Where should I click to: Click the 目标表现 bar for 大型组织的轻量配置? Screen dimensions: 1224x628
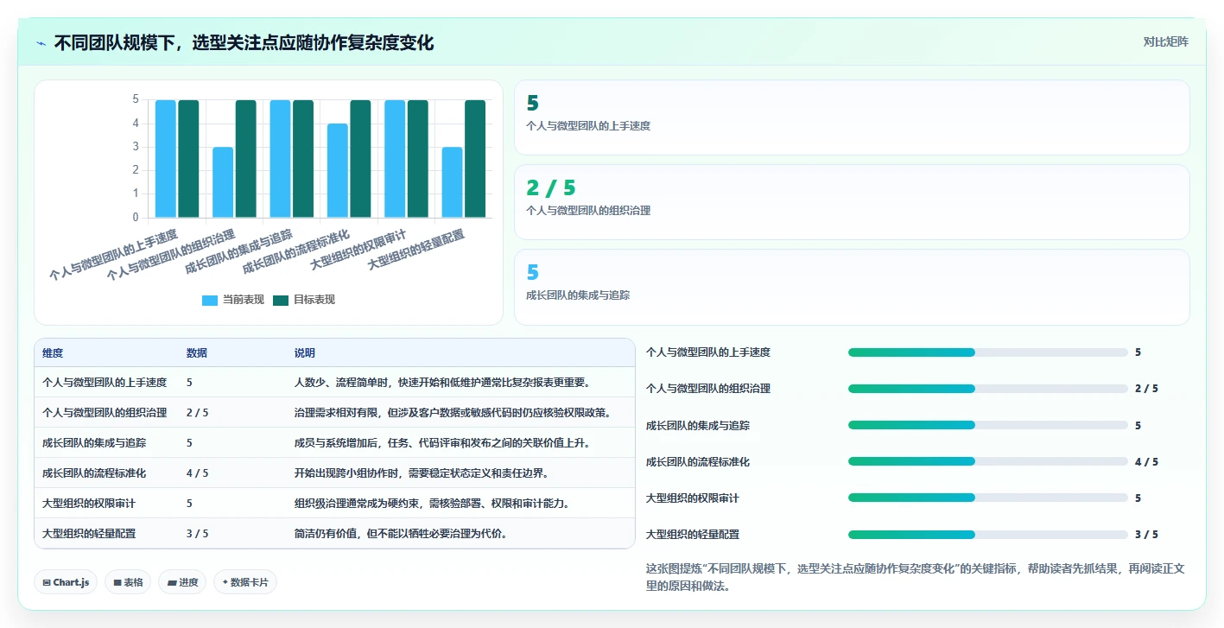[x=475, y=159]
